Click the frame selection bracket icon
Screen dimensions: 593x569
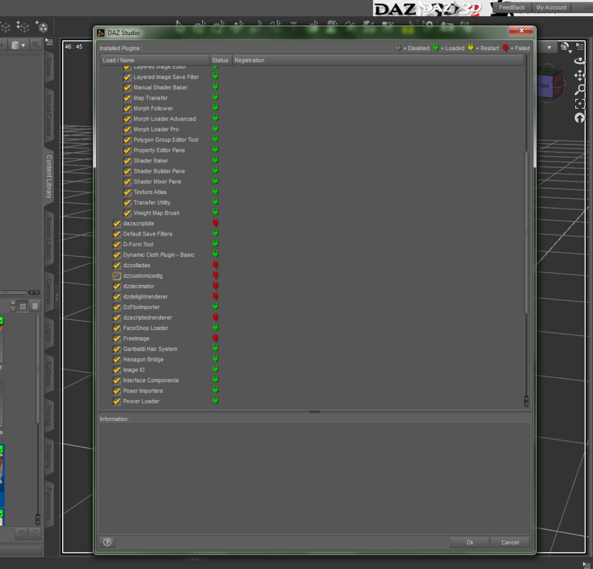pyautogui.click(x=580, y=104)
